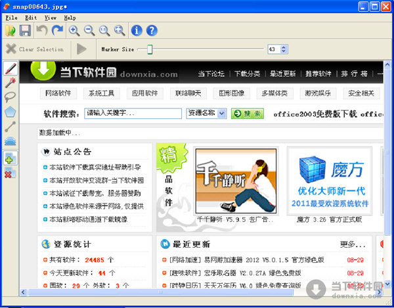
Task: Adjust the Marker Size slider handle
Action: point(150,49)
